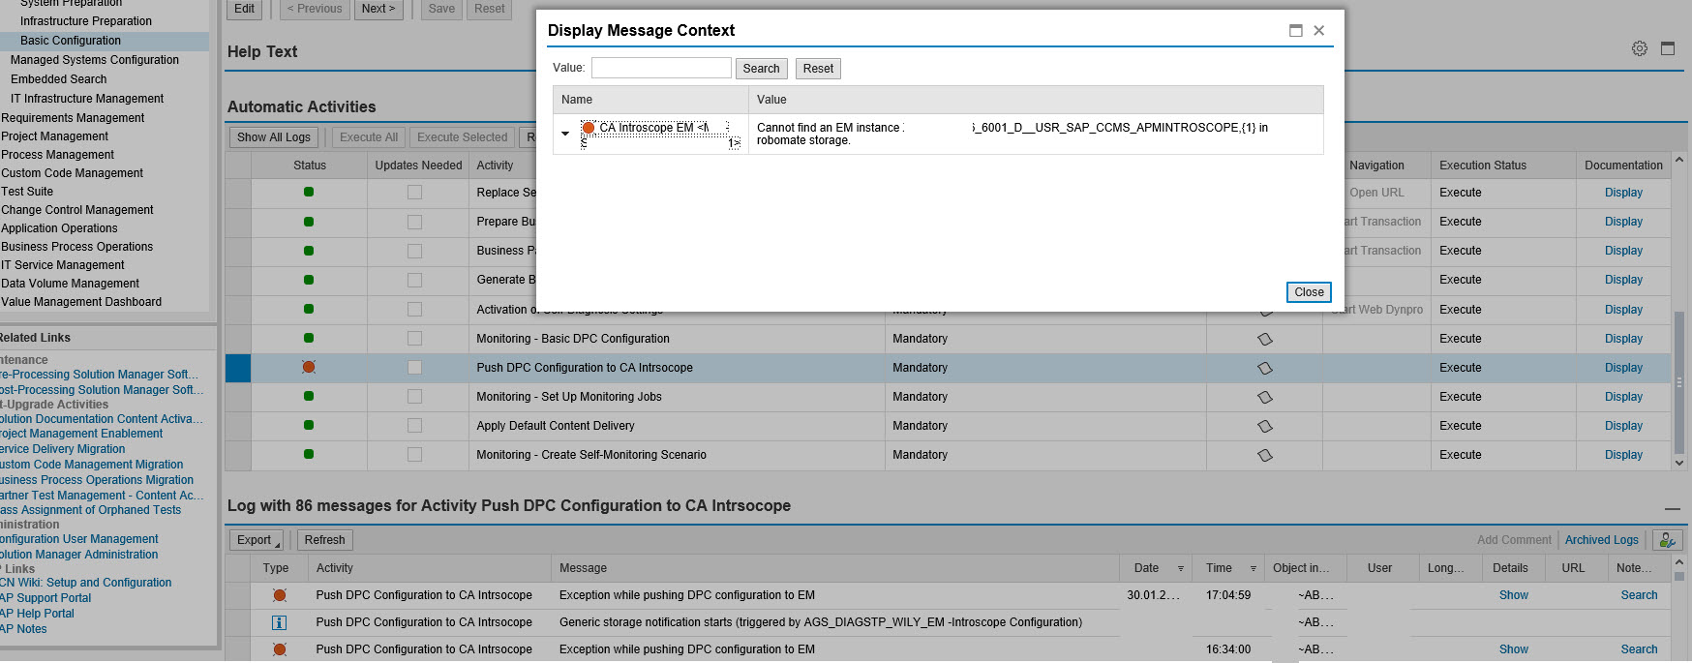Collapse the log panel with the minimize dash
Viewport: 1692px width, 663px height.
coord(1673,508)
